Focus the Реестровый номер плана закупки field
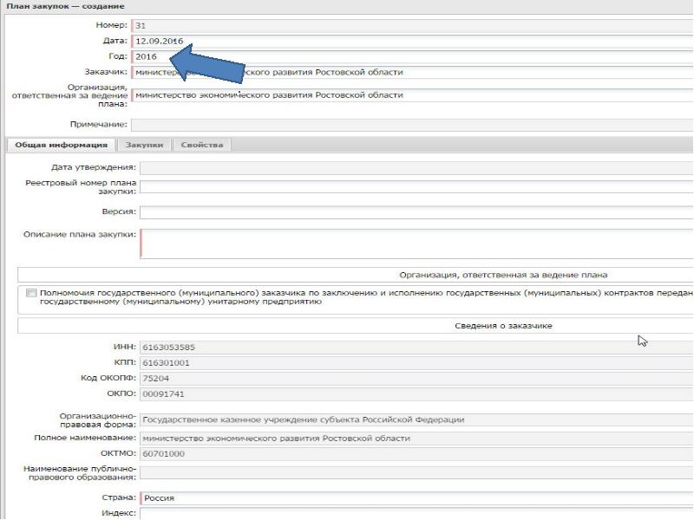This screenshot has width=694, height=520. tap(417, 186)
